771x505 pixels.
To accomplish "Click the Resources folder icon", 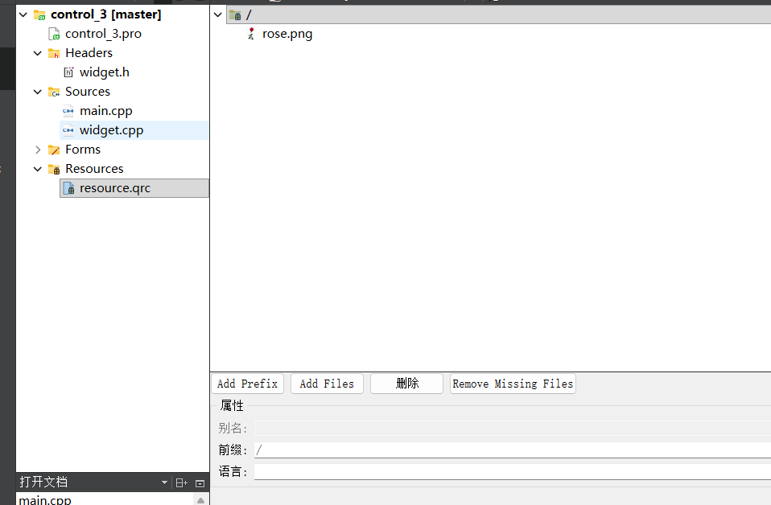I will coord(54,169).
